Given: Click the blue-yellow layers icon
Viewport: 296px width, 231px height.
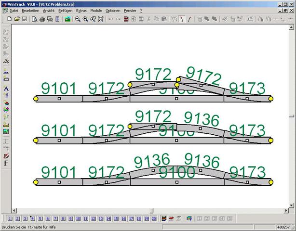Looking at the screenshot, I should pyautogui.click(x=189, y=218).
